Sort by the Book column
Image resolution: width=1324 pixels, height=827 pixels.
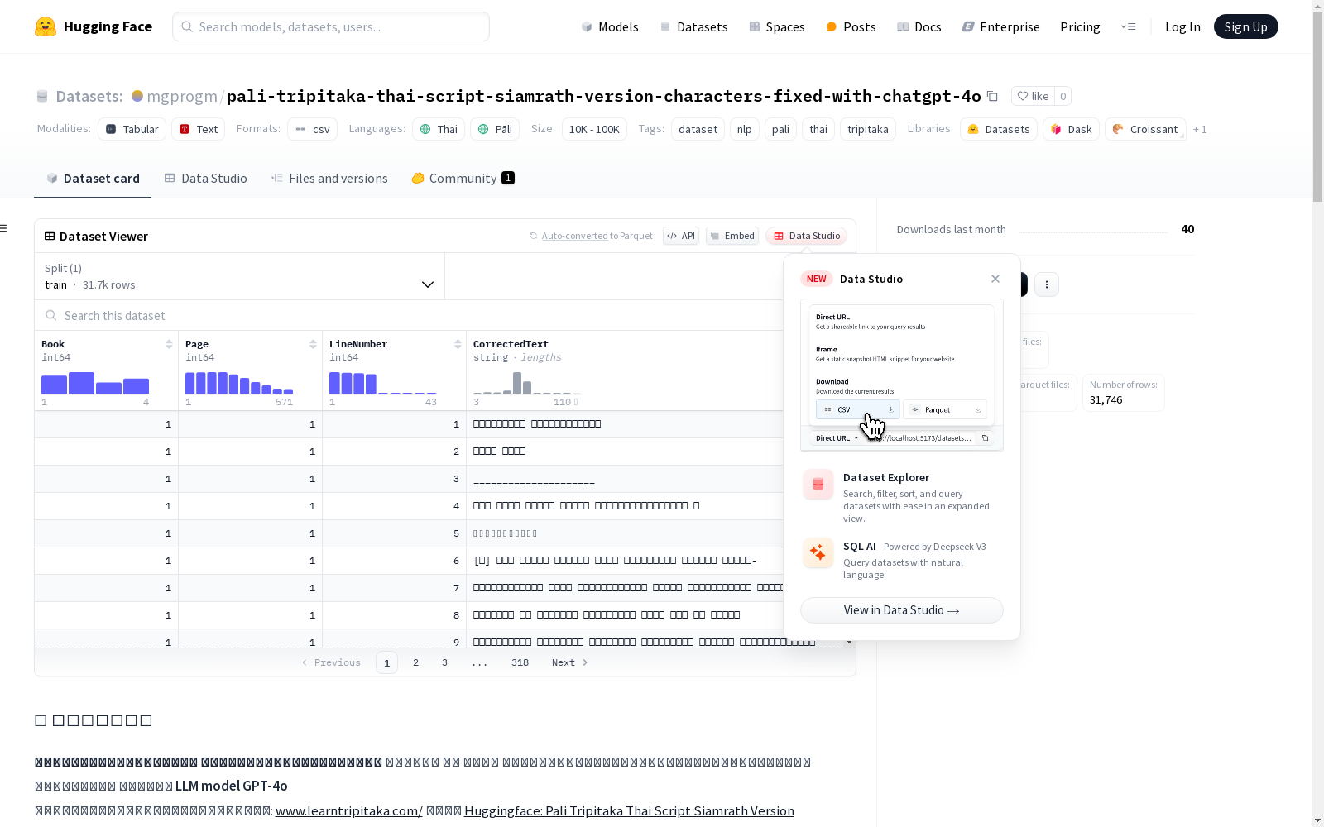pos(169,344)
